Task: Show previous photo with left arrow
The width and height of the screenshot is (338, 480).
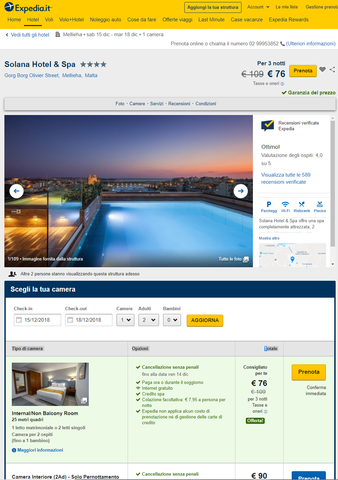Action: [17, 191]
